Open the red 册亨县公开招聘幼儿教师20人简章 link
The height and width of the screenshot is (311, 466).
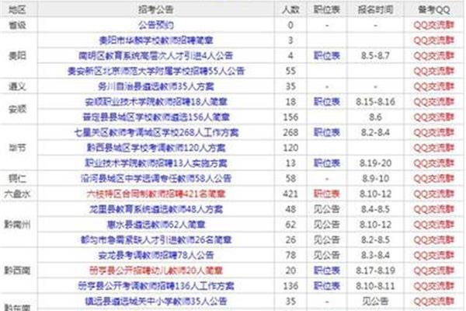[x=156, y=271]
